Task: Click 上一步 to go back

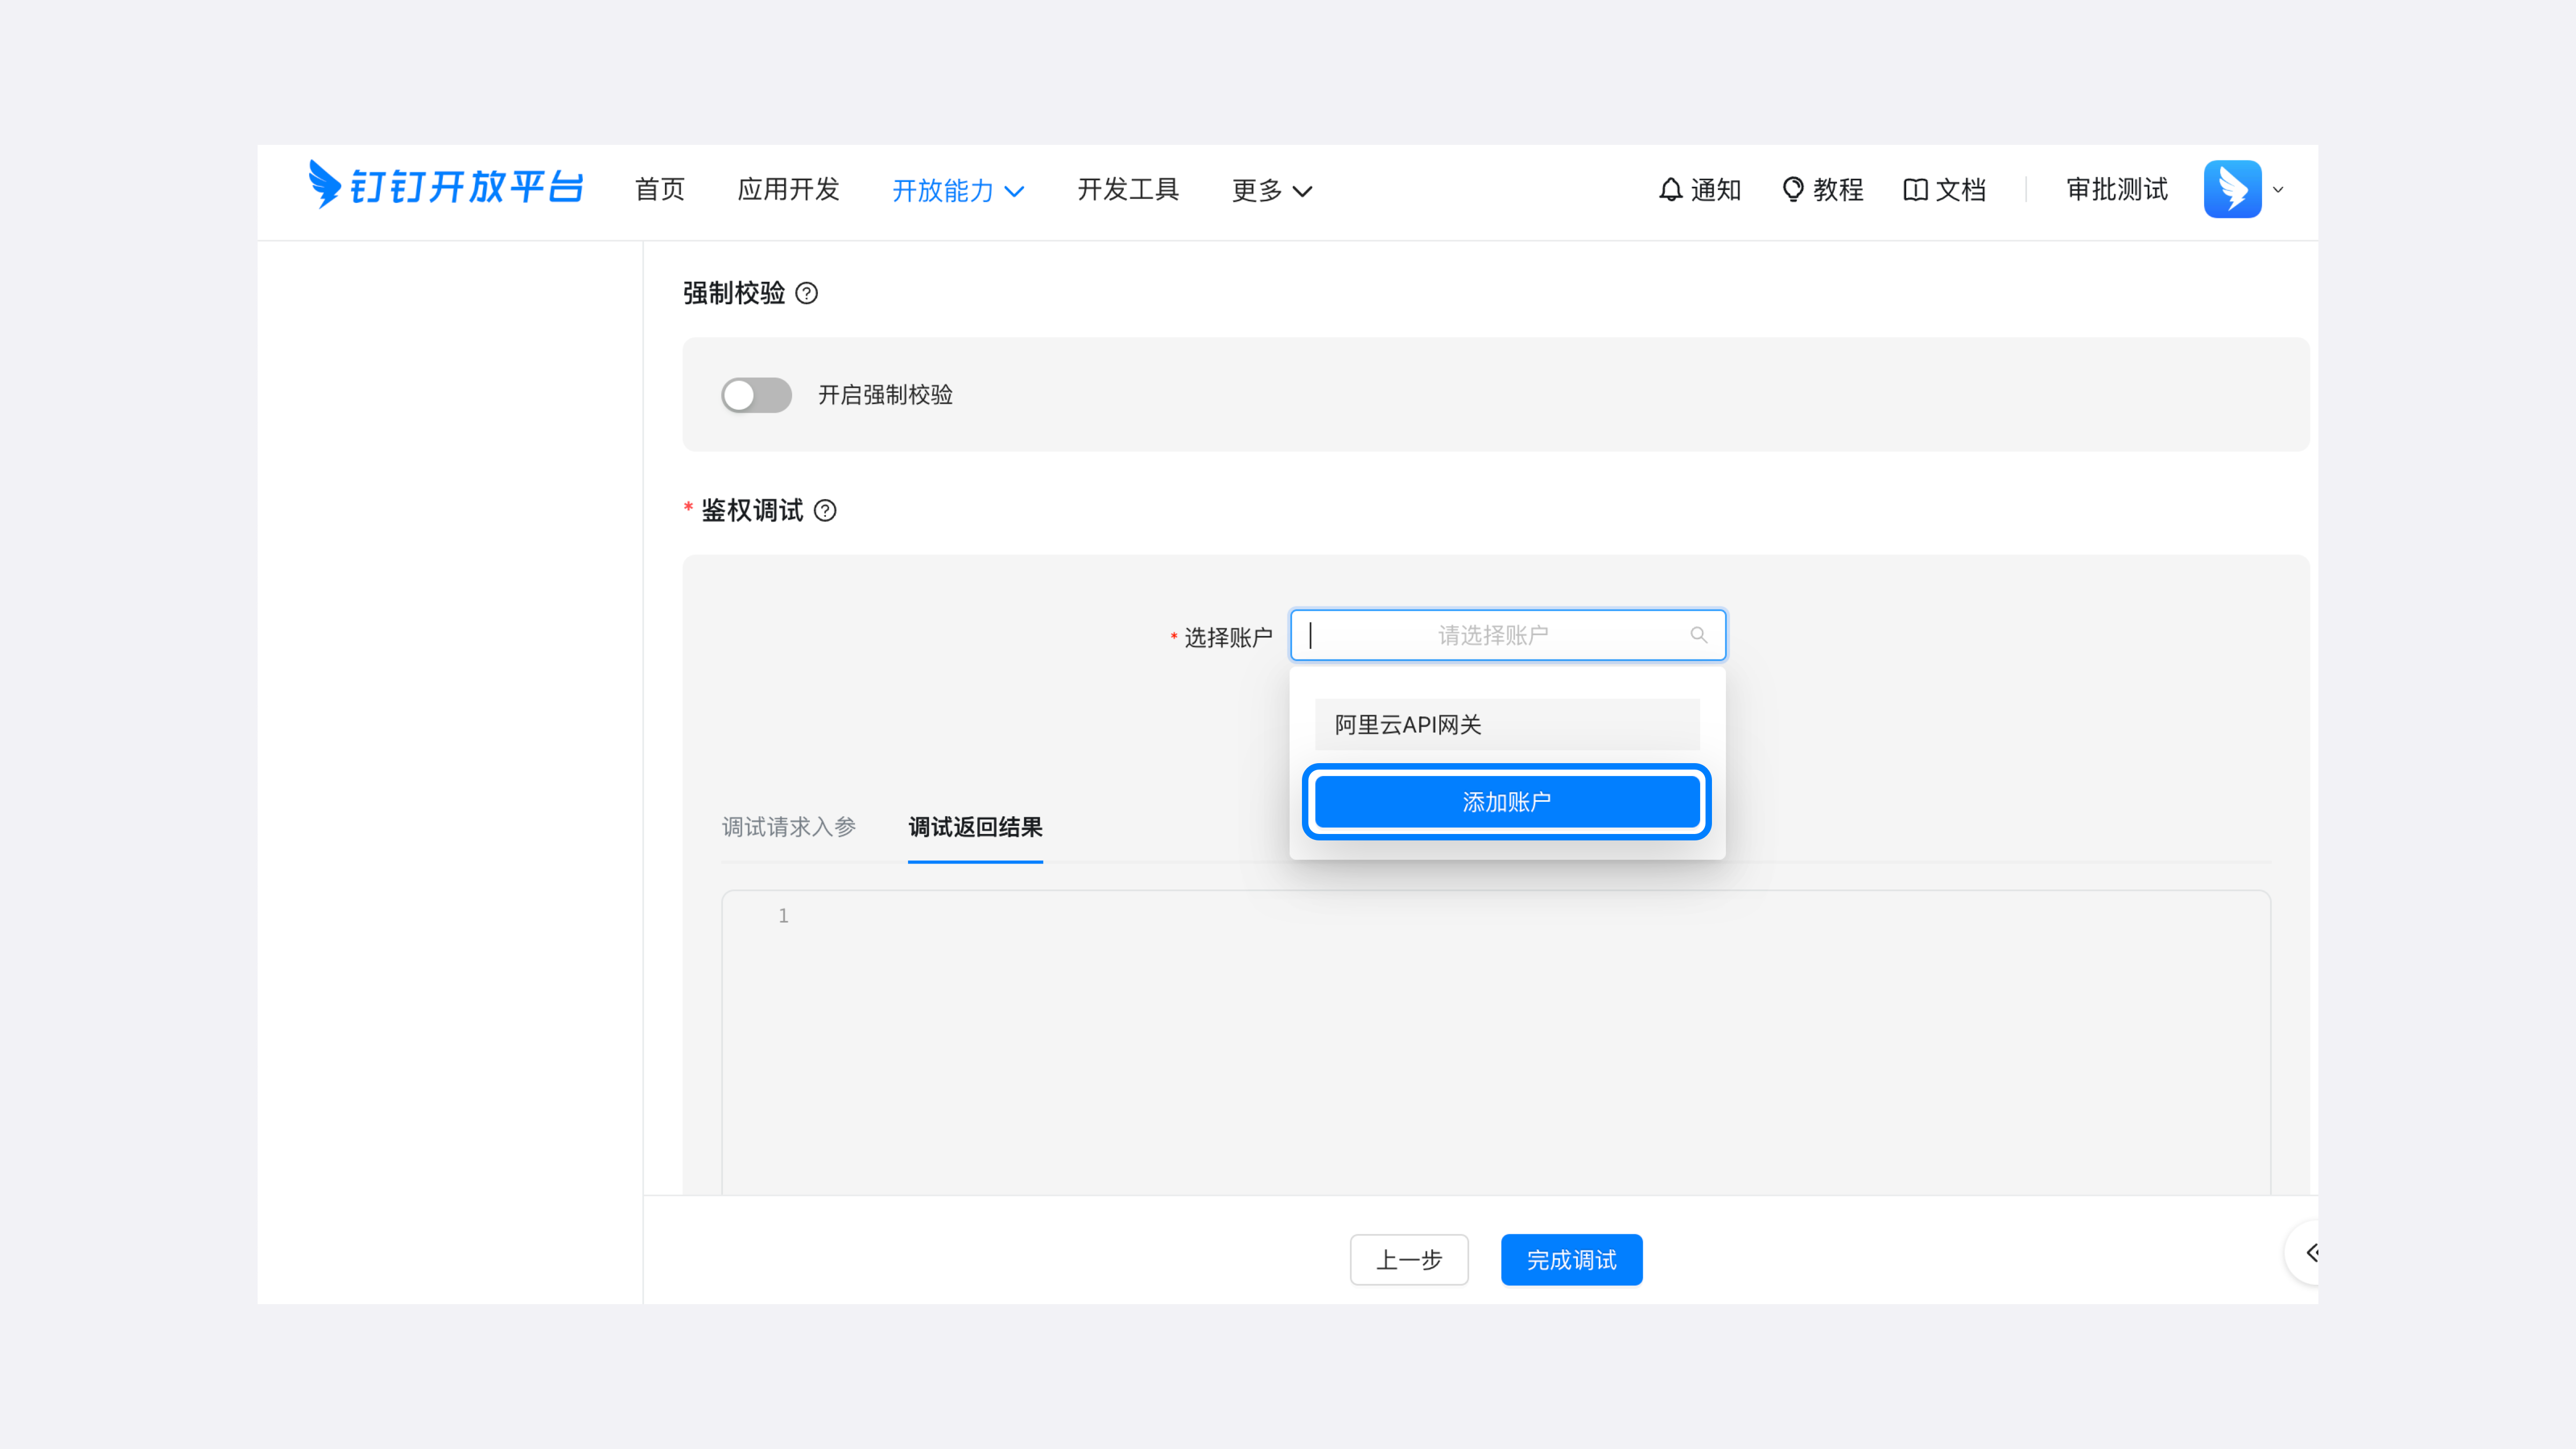Action: [x=1409, y=1260]
